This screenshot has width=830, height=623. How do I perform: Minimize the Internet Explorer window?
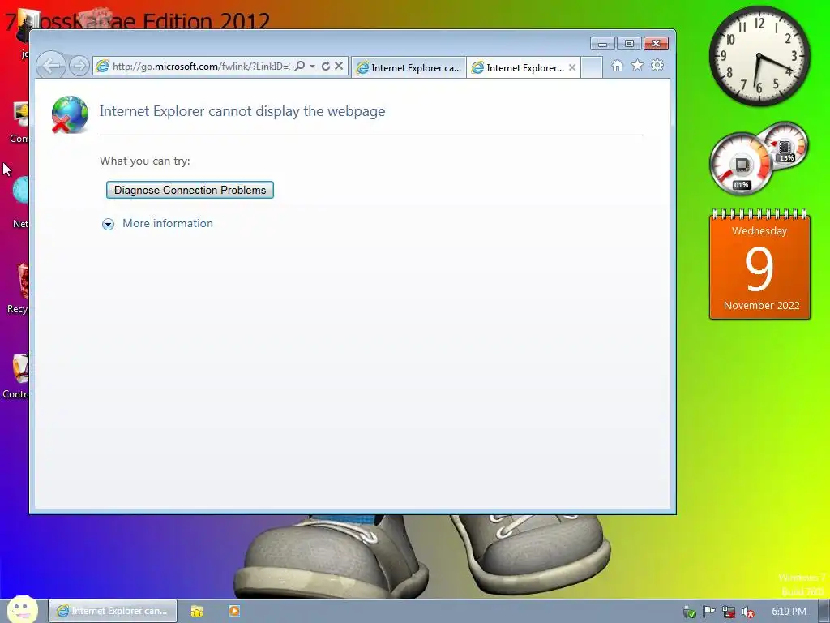coord(602,44)
